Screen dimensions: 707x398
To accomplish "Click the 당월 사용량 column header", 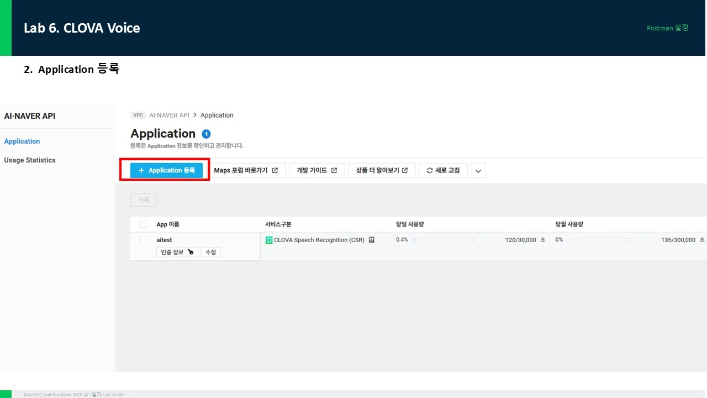I will 569,224.
